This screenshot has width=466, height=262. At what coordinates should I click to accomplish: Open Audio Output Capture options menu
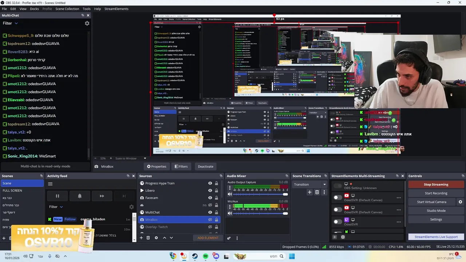point(230,188)
